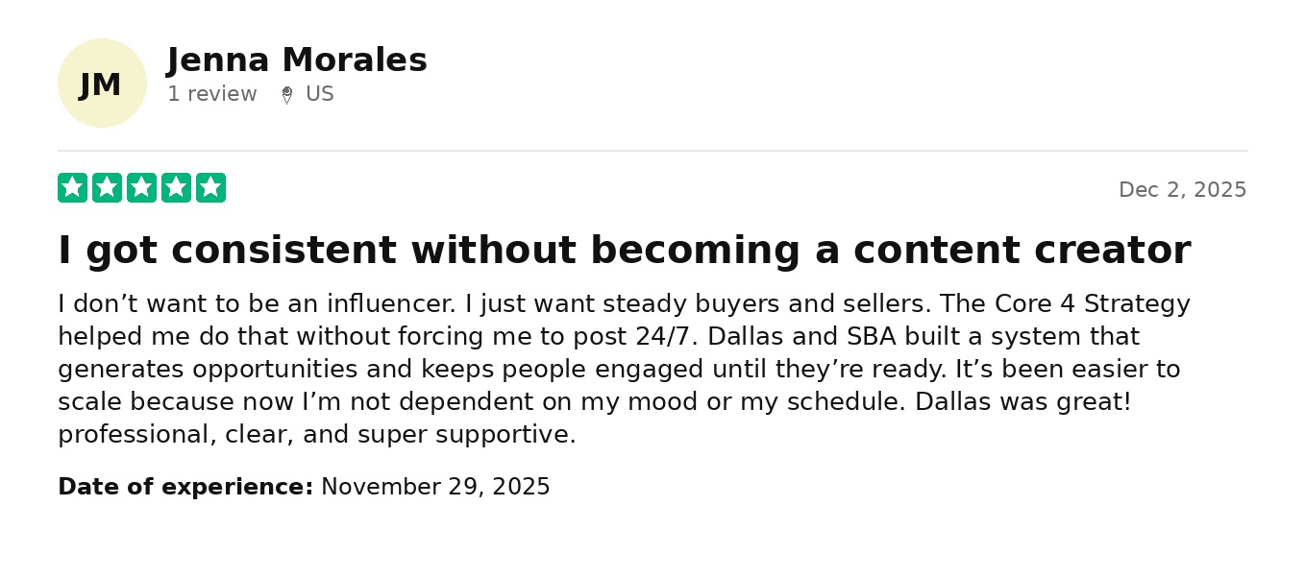Click the "US" country label
Viewport: 1305px width, 578px height.
[x=320, y=94]
